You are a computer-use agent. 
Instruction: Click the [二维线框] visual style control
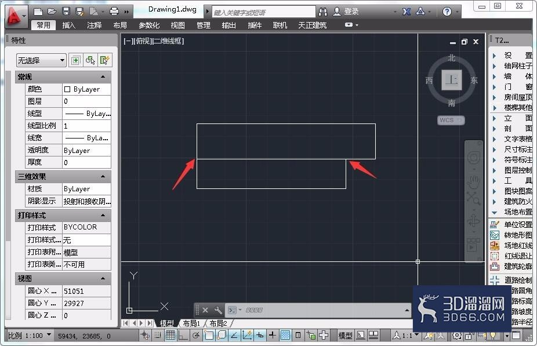(x=168, y=41)
